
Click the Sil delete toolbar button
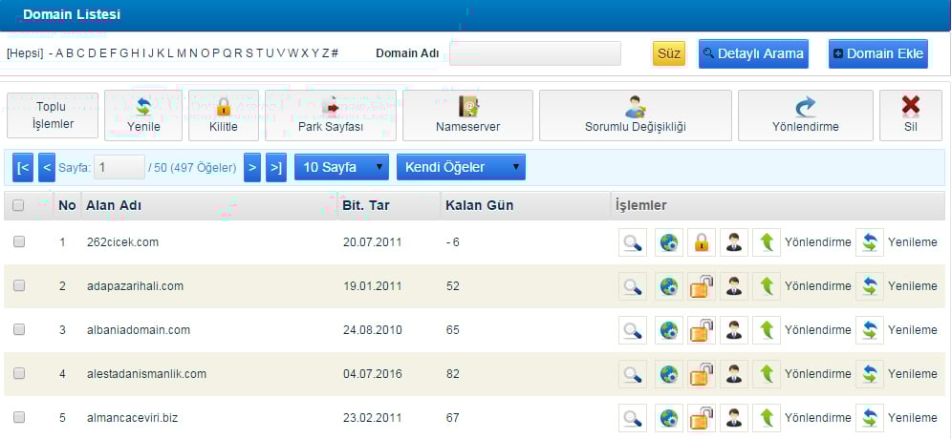pyautogui.click(x=911, y=115)
